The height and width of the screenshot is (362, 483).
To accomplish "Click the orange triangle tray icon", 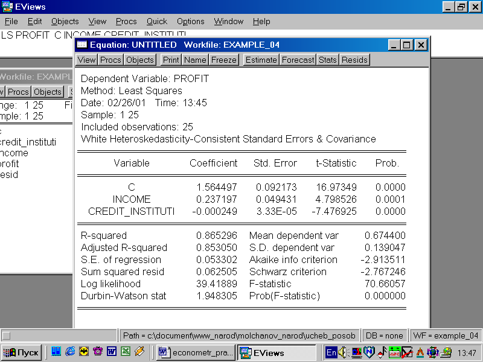I will pyautogui.click(x=420, y=352).
